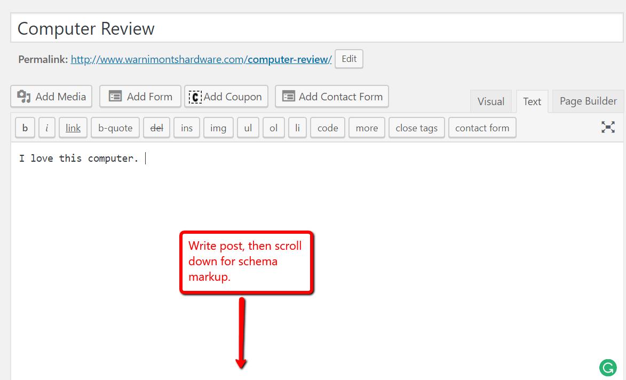
Task: Click the del quicktag button
Action: 156,128
